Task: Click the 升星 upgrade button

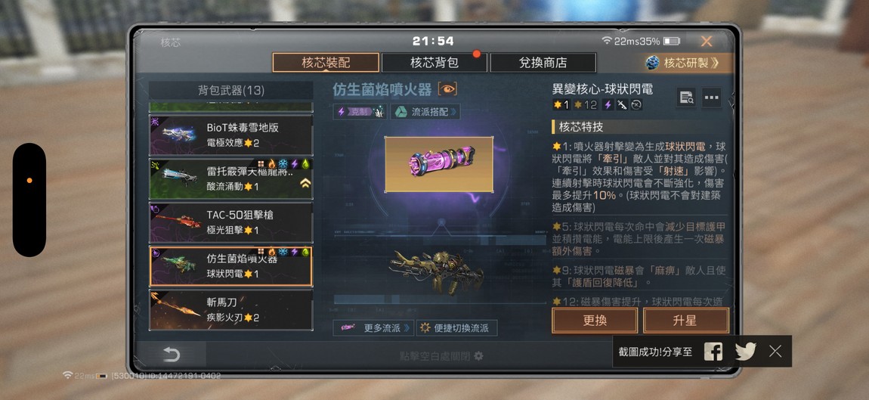Action: 686,321
